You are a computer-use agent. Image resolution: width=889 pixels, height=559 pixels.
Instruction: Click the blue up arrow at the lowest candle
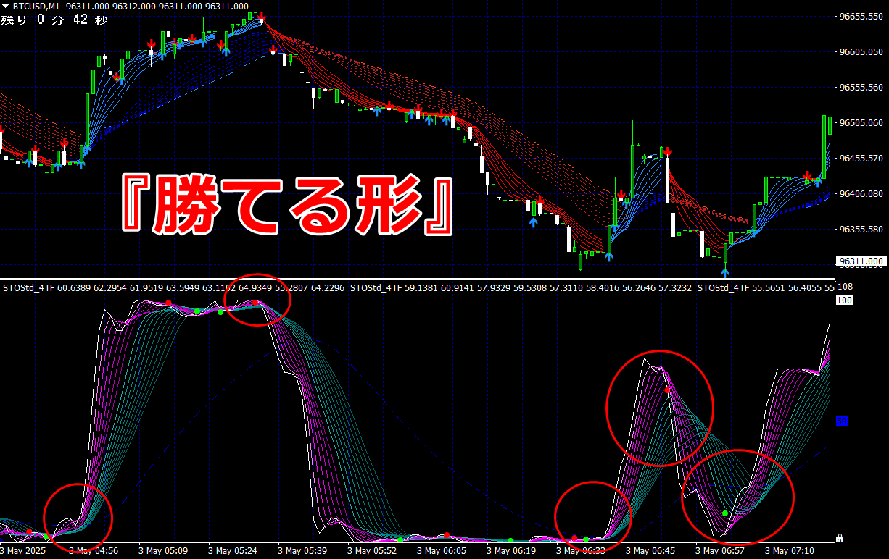[725, 272]
